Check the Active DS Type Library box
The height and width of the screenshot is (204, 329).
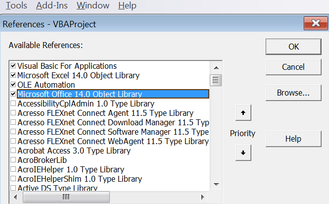[x=13, y=188]
